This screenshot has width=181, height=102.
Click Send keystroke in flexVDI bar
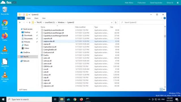click(x=156, y=3)
